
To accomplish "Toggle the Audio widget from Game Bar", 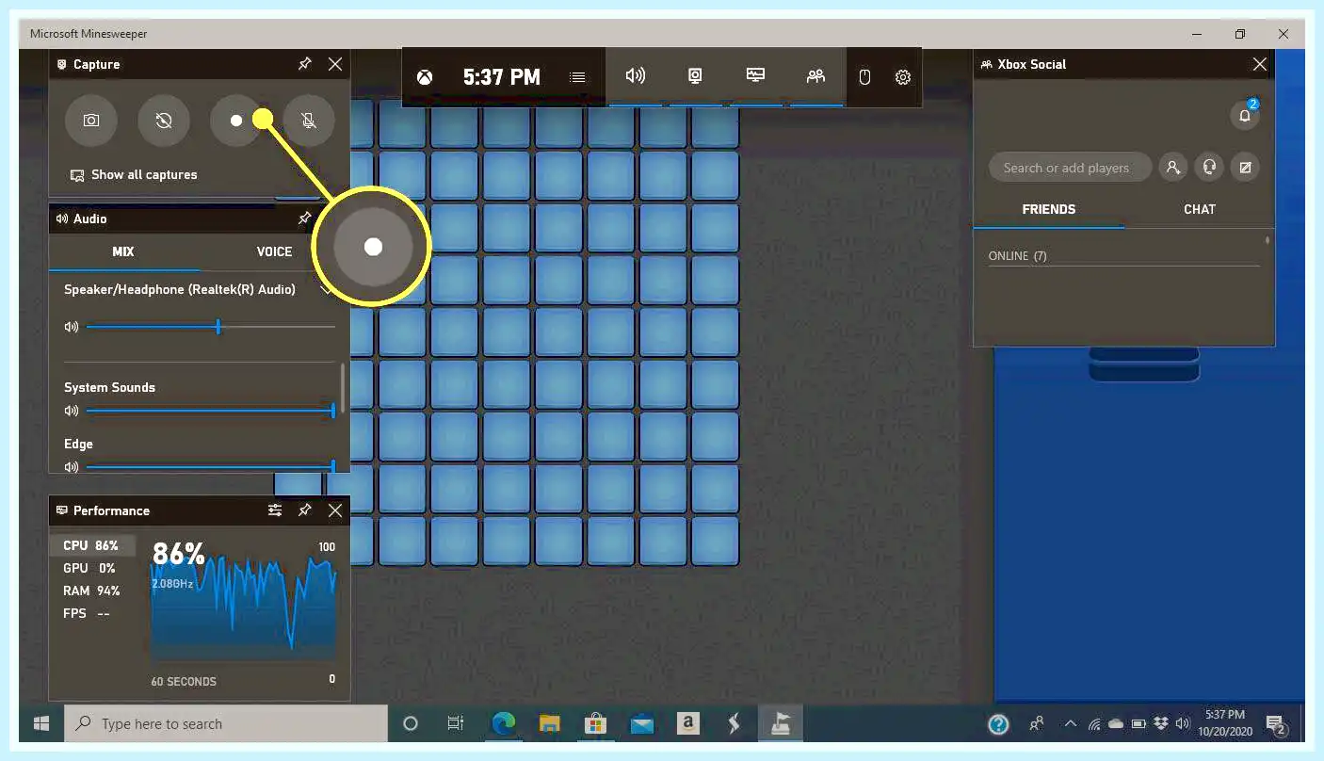I will pyautogui.click(x=636, y=76).
